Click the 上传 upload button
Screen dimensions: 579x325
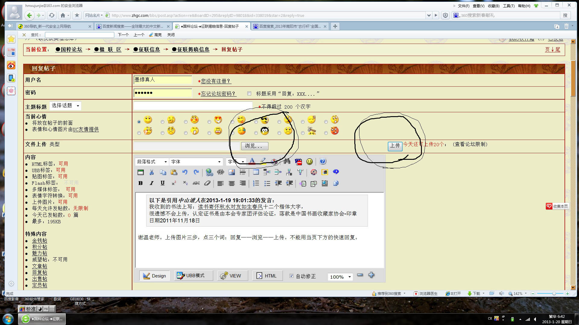point(395,146)
